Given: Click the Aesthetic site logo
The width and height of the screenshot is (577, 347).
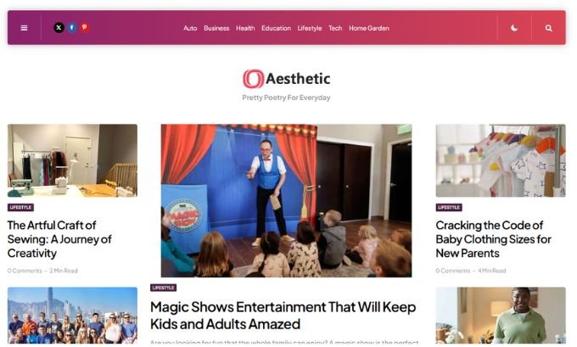Looking at the screenshot, I should pos(286,79).
